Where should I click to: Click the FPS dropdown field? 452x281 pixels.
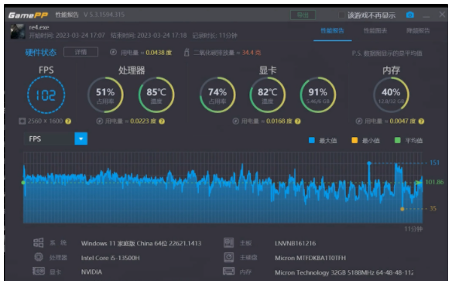(x=56, y=139)
